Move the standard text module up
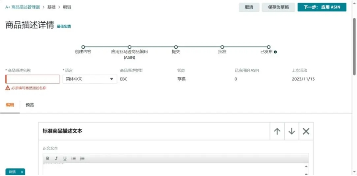357x176 pixels. [x=277, y=131]
